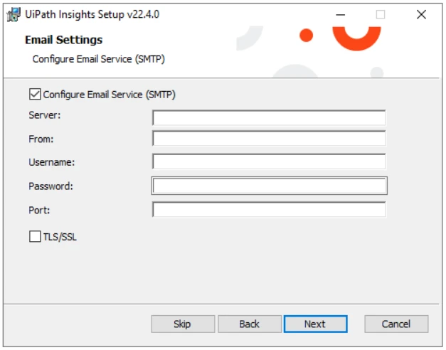
Task: Focus the Server input field
Action: point(269,118)
